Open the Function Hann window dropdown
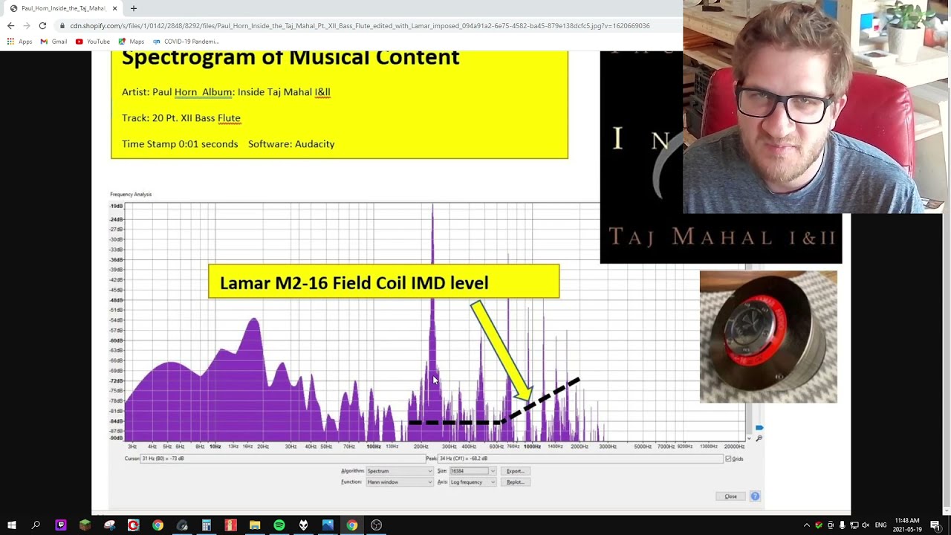Screen dimensions: 951x535 pyautogui.click(x=399, y=482)
